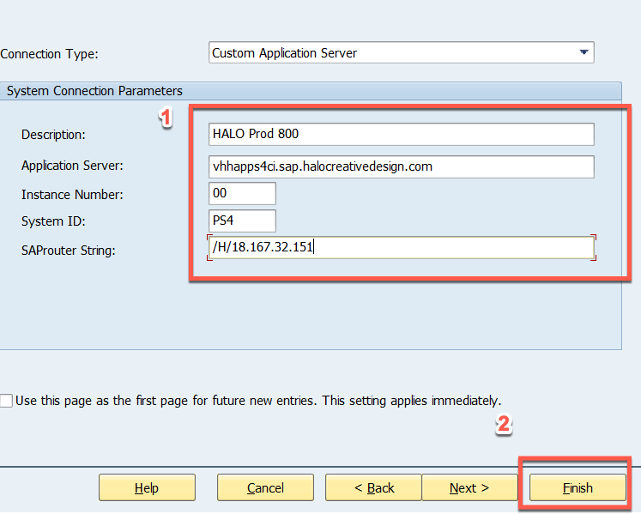Cancel the connection entry wizard
Screen dimensions: 641x514
tap(265, 487)
